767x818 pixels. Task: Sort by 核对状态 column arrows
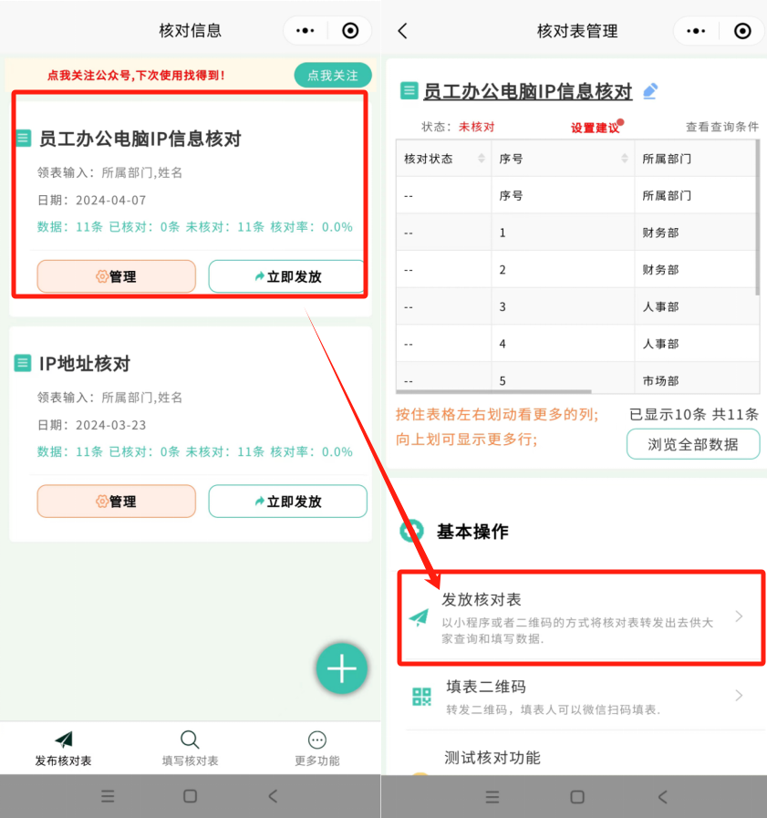(x=481, y=158)
